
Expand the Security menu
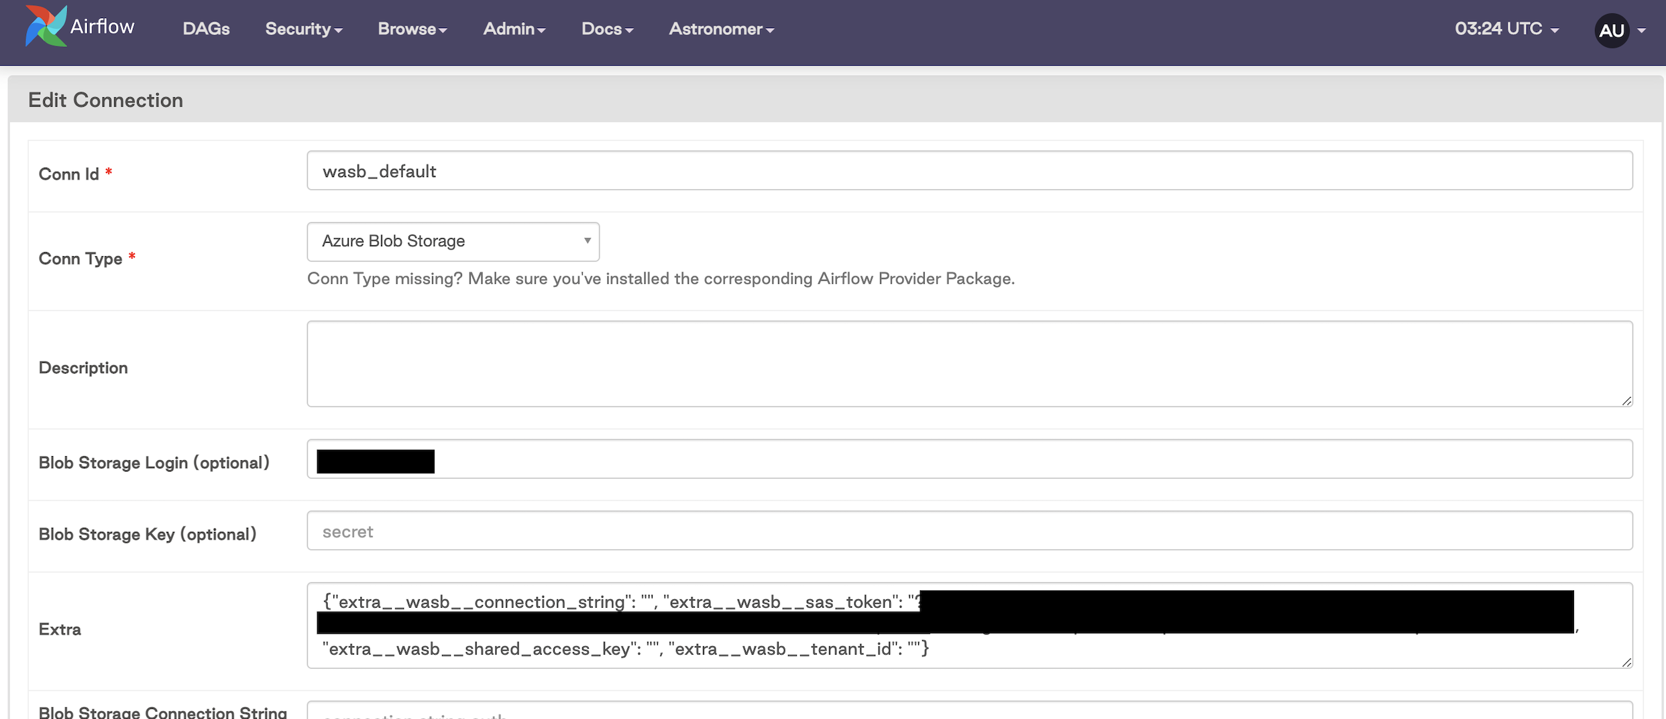[304, 29]
